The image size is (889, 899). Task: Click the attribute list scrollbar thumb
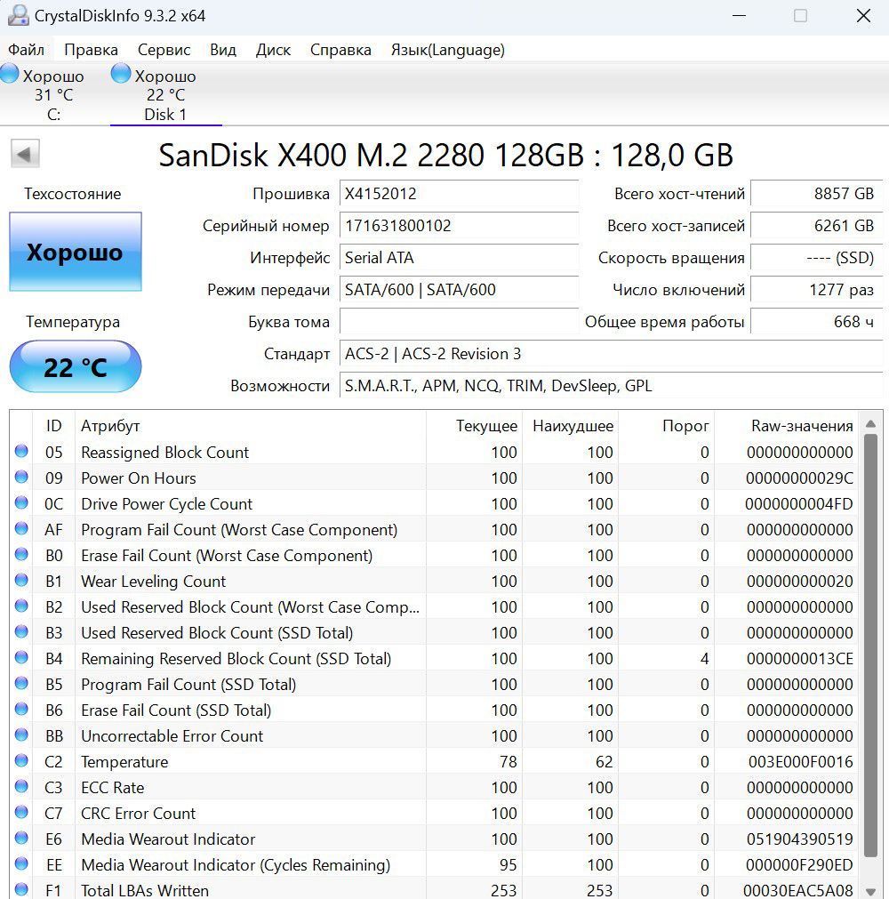[870, 646]
